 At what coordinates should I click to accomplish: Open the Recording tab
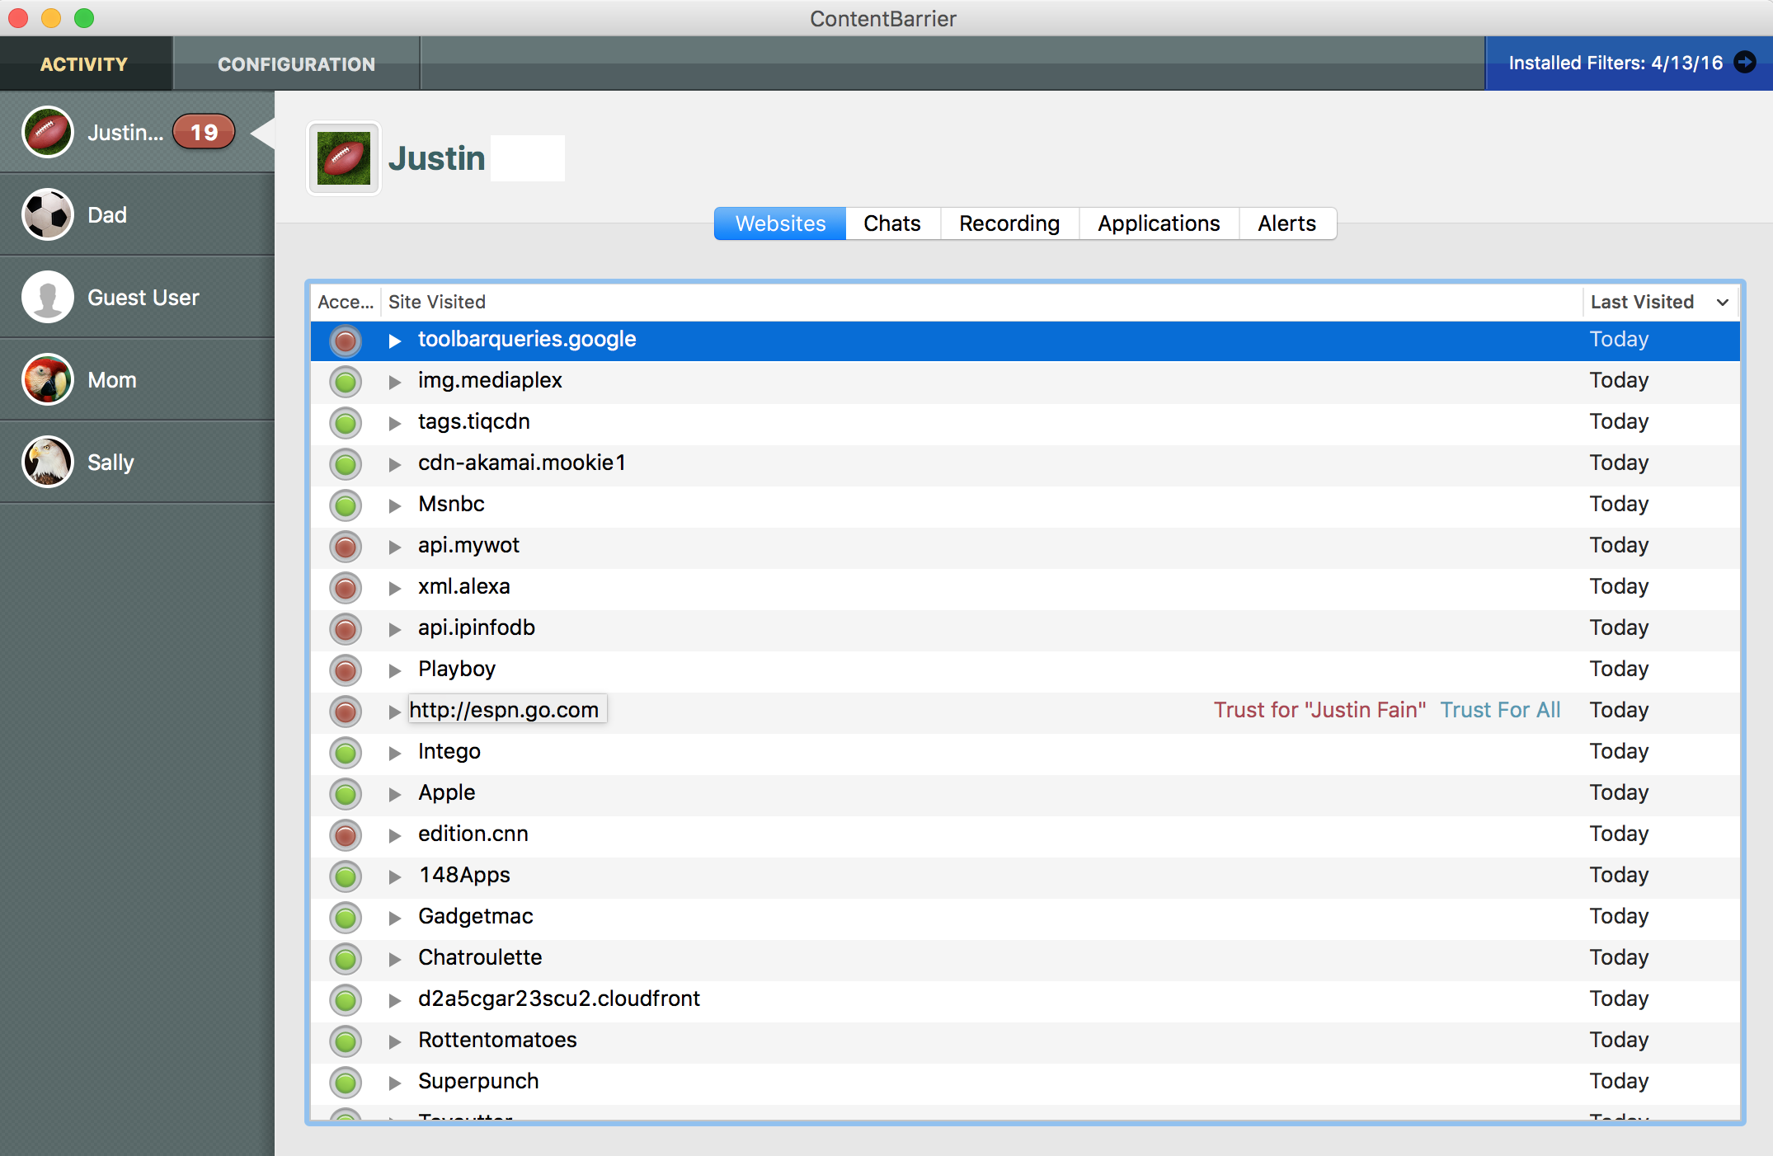pyautogui.click(x=1008, y=223)
